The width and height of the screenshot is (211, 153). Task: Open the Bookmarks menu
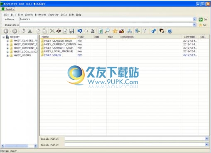pyautogui.click(x=40, y=14)
